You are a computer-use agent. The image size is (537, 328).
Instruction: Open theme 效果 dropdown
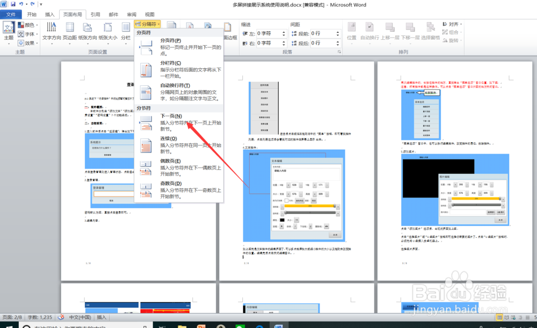tap(28, 43)
